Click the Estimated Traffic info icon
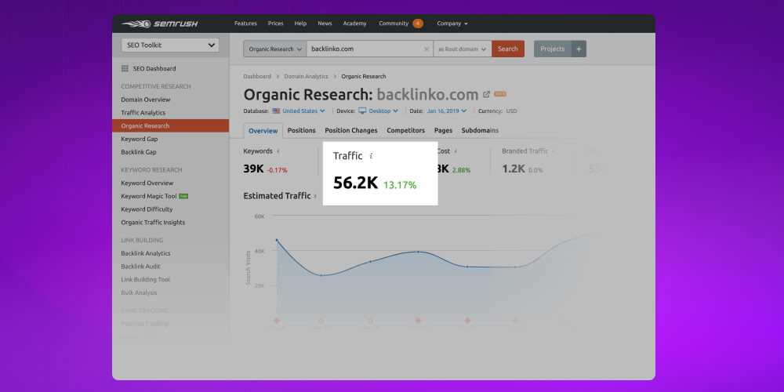Image resolution: width=784 pixels, height=392 pixels. point(315,196)
